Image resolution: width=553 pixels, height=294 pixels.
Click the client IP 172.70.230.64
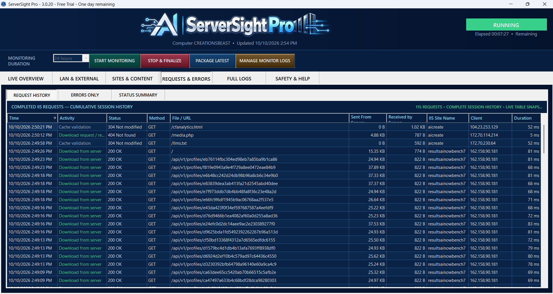click(x=483, y=143)
